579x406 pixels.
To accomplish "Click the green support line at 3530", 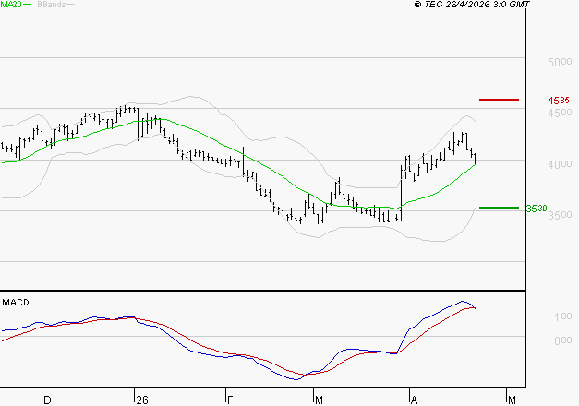I will coord(499,208).
